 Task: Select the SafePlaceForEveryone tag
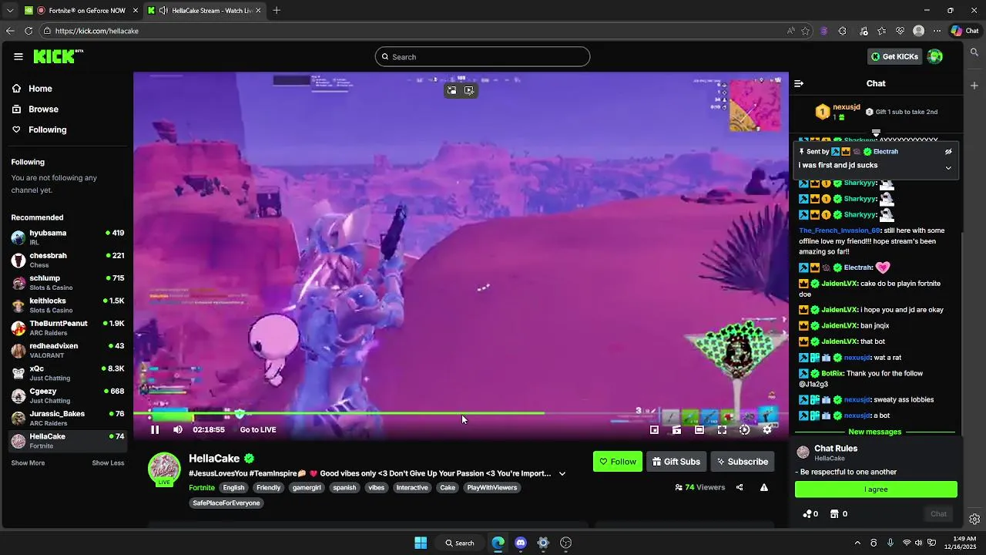[x=226, y=503]
